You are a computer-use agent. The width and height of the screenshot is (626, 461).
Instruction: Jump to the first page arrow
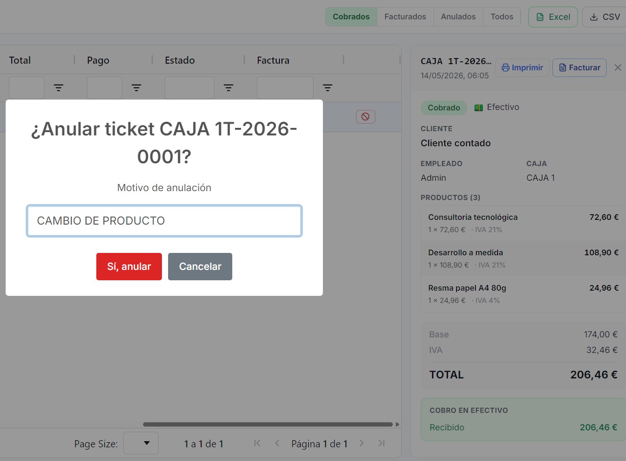[257, 443]
